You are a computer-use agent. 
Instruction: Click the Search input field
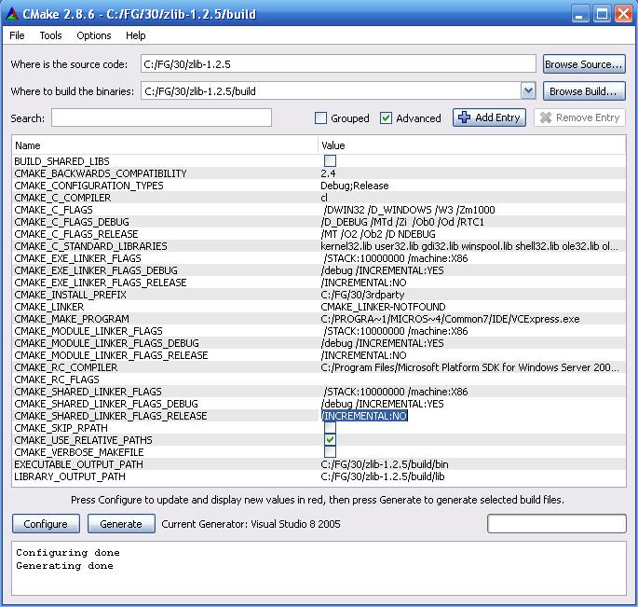coord(161,117)
